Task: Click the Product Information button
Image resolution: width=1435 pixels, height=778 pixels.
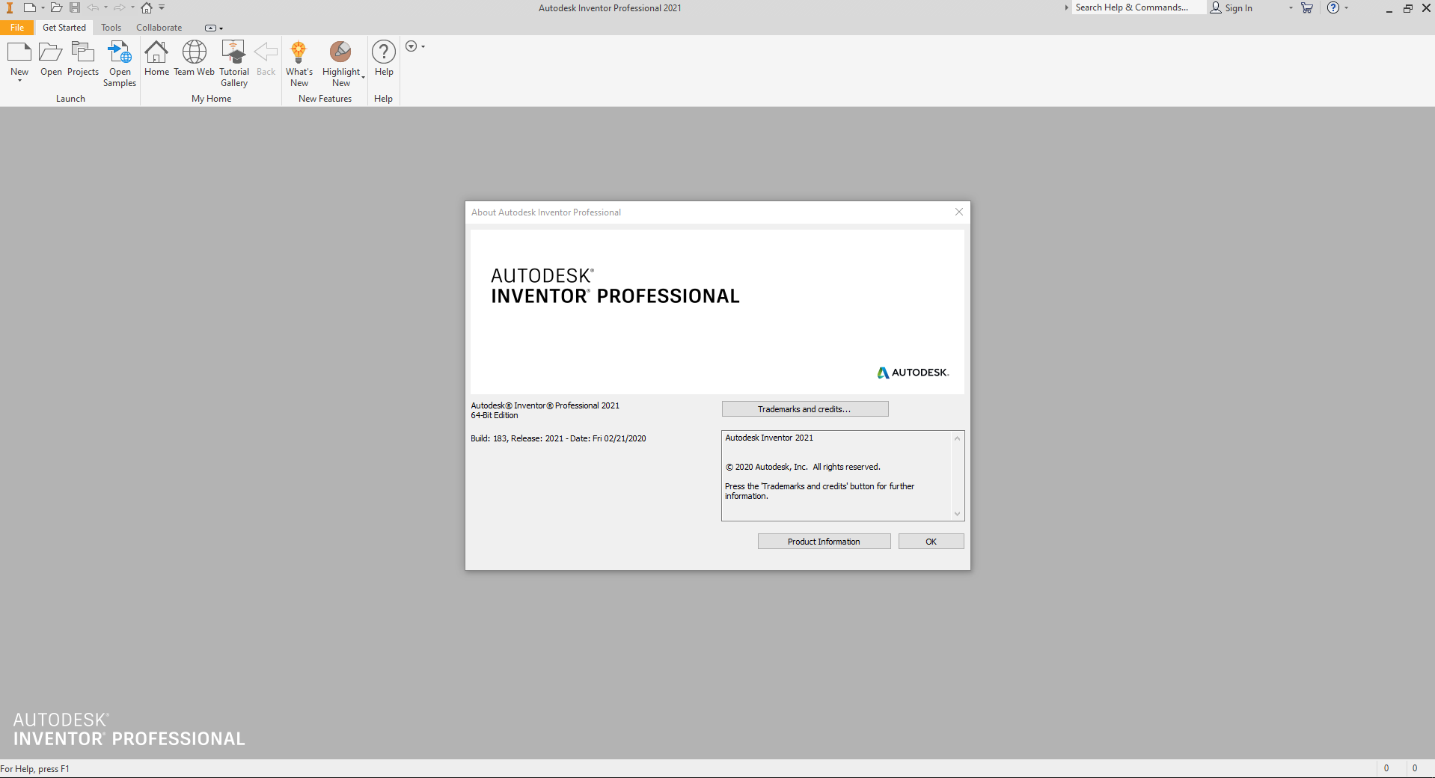Action: pos(824,542)
